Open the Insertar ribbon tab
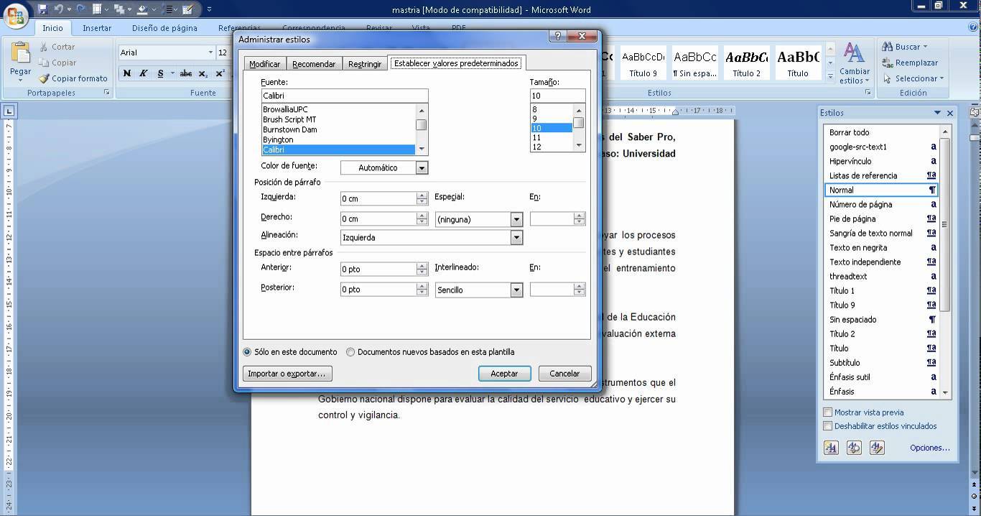 click(x=97, y=28)
